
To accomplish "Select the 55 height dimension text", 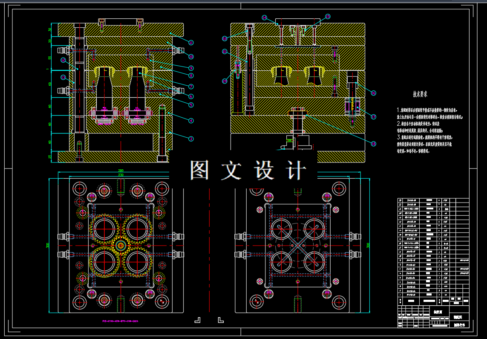I will pos(50,58).
